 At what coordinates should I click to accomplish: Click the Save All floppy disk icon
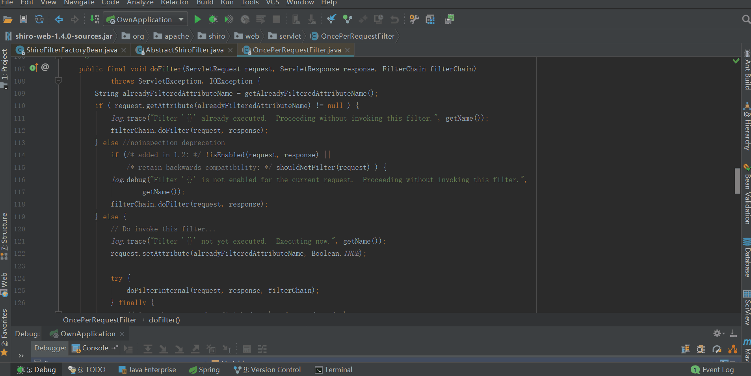point(23,19)
